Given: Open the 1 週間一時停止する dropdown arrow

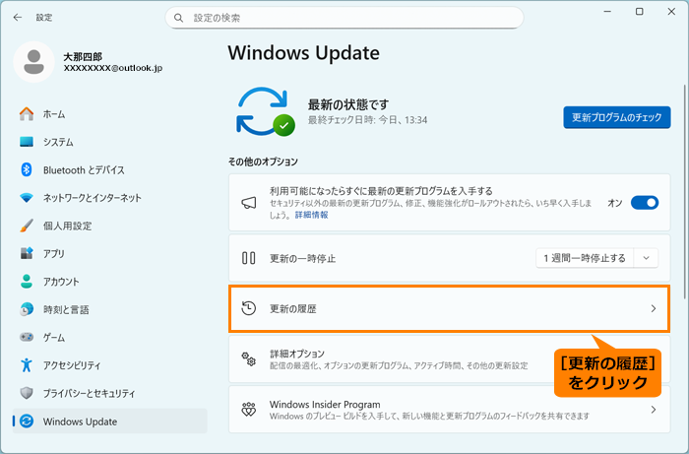Looking at the screenshot, I should [647, 258].
